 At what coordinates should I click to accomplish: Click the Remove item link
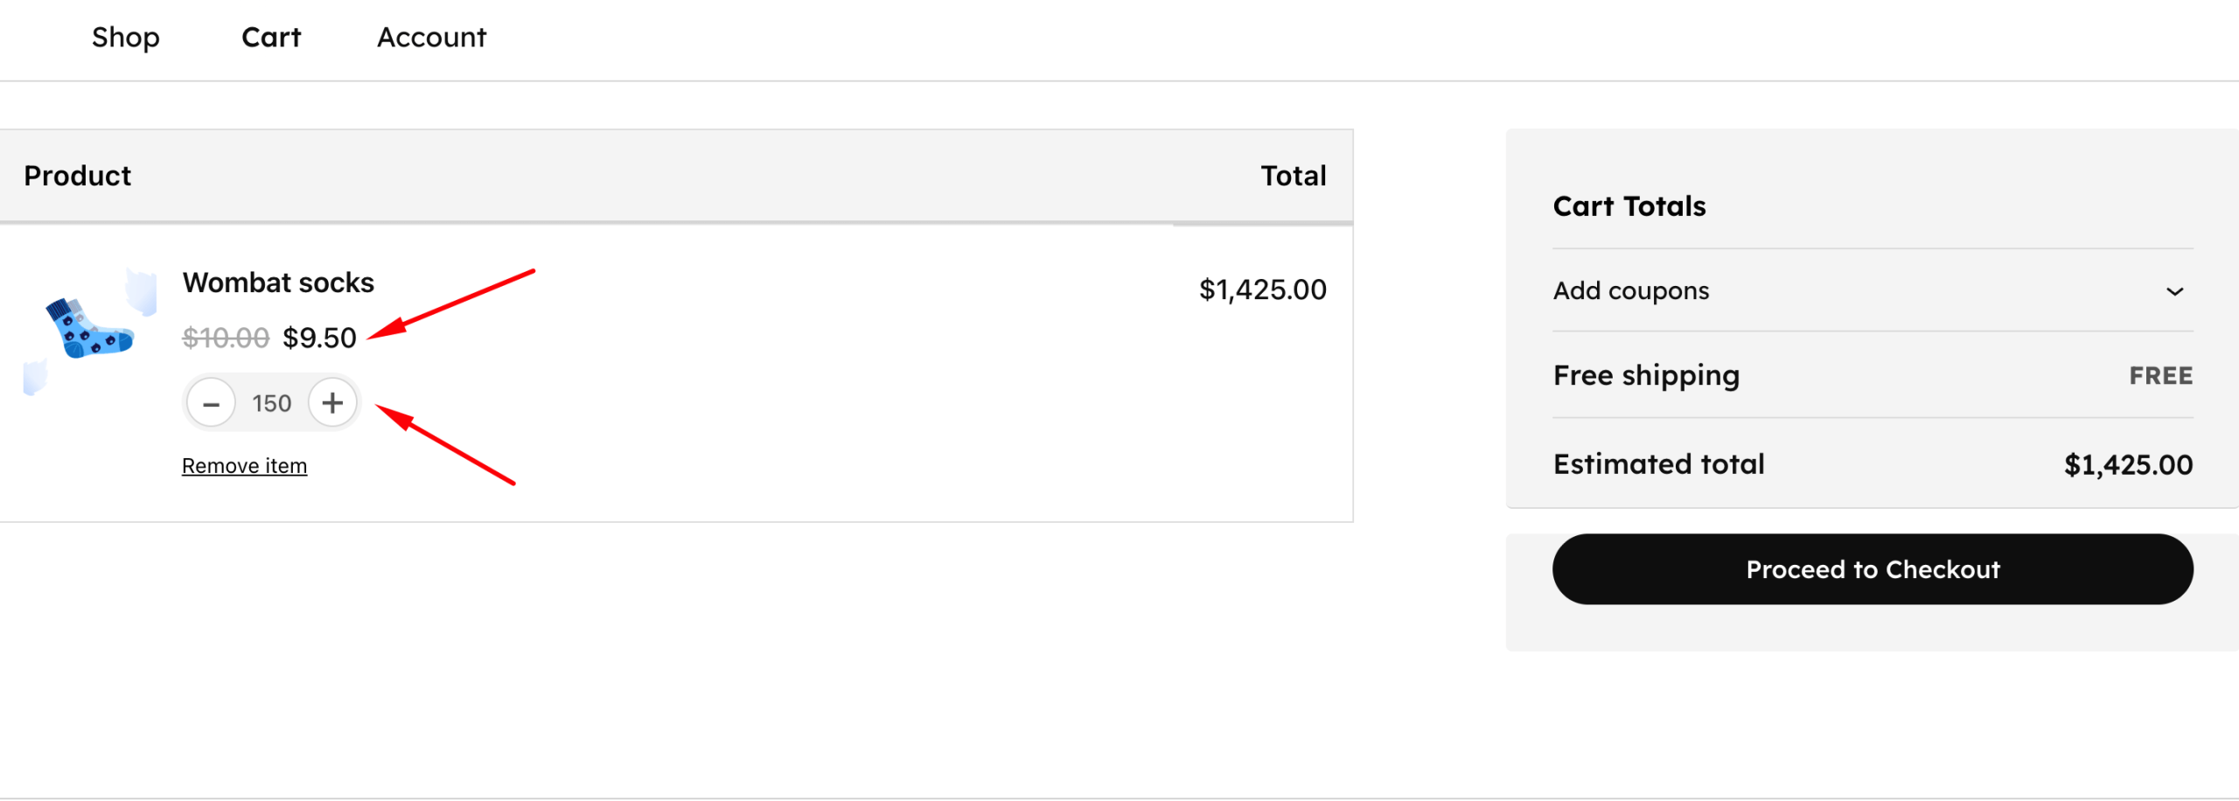pos(244,466)
